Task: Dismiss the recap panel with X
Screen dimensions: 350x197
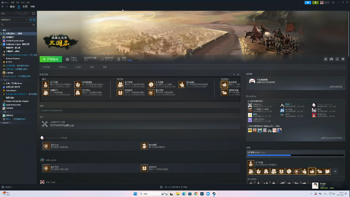Action: click(x=238, y=74)
